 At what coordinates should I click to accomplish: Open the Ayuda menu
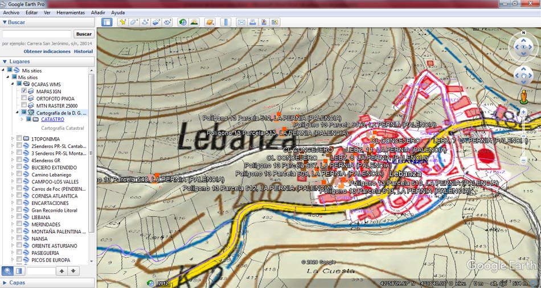pyautogui.click(x=118, y=13)
